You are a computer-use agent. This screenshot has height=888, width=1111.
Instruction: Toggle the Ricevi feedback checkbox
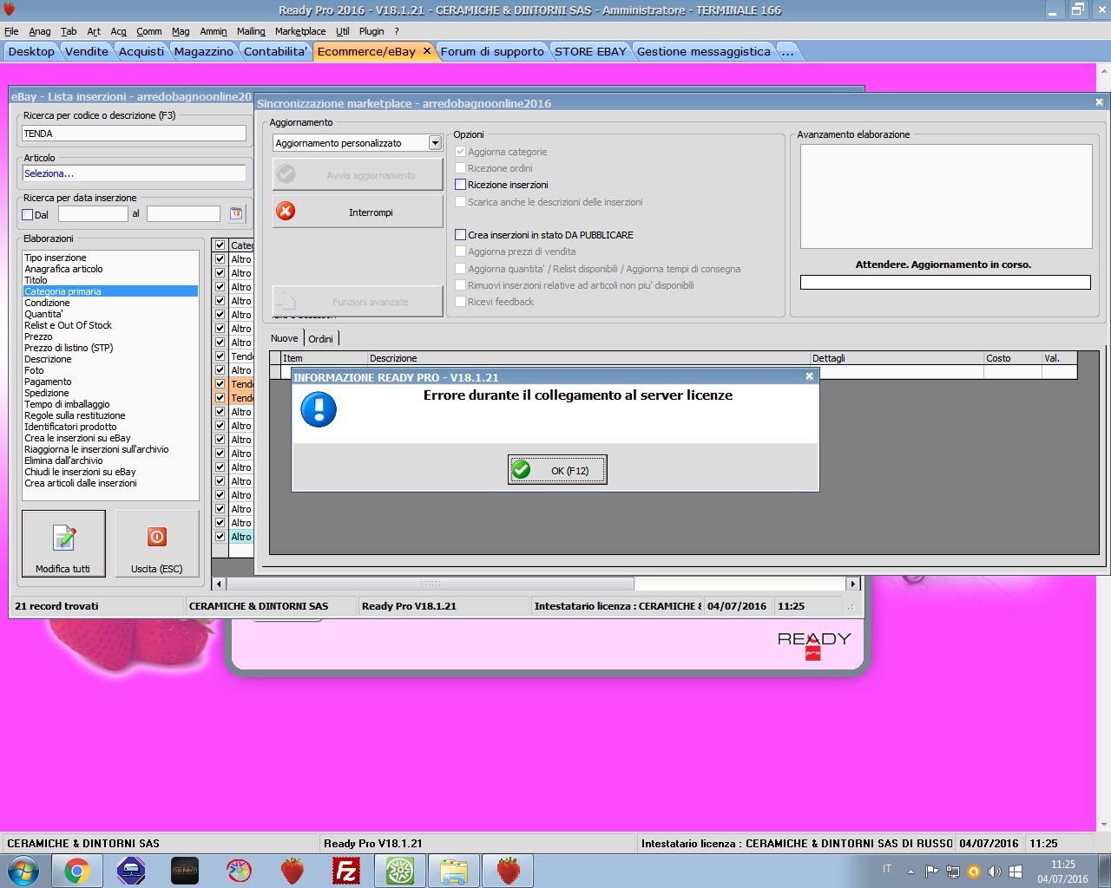coord(461,302)
